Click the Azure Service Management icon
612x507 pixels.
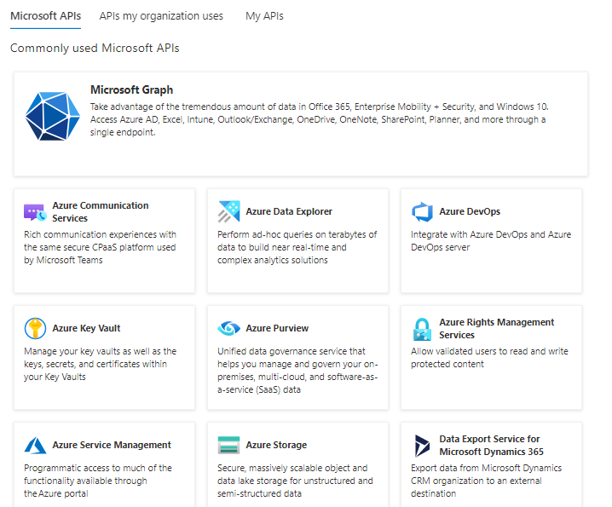point(35,446)
